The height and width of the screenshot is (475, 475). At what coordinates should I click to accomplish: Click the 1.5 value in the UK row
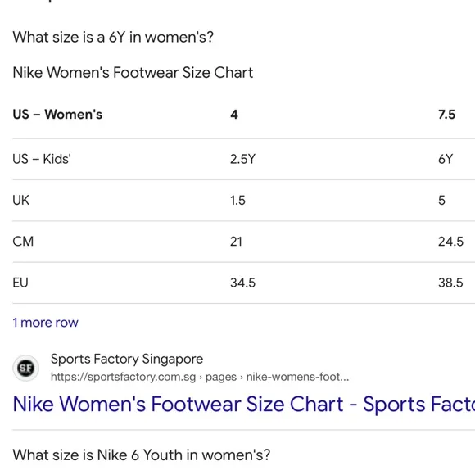click(x=237, y=201)
